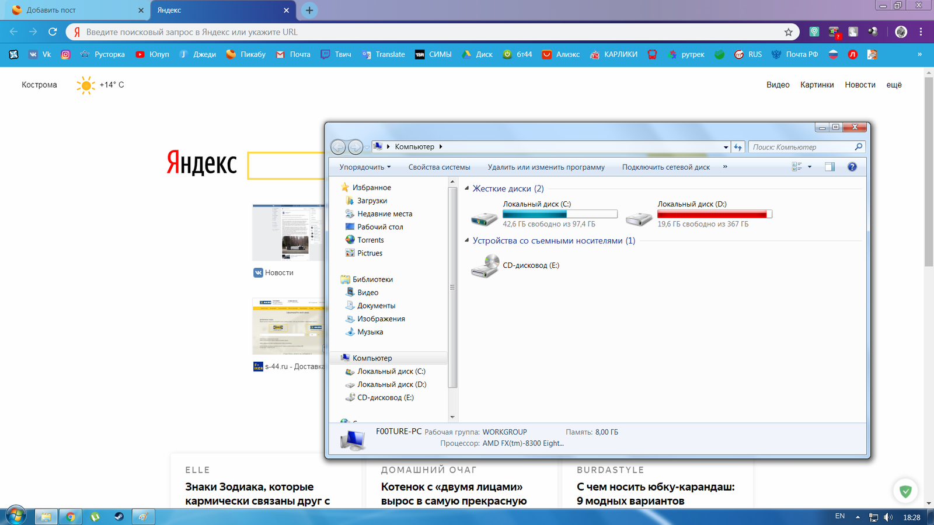The width and height of the screenshot is (934, 525).
Task: Open the Картинки link on Yandex
Action: click(817, 85)
